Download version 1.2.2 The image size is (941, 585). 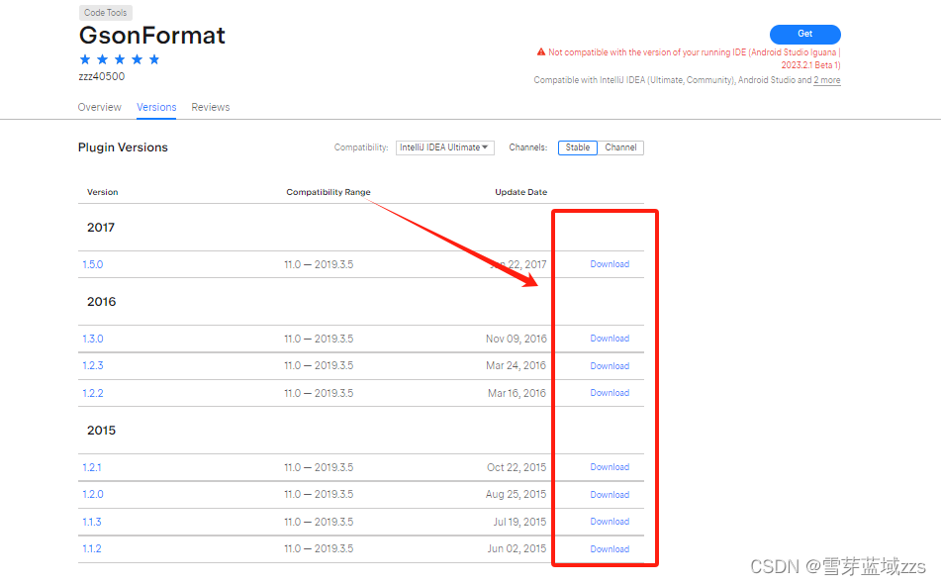[610, 393]
